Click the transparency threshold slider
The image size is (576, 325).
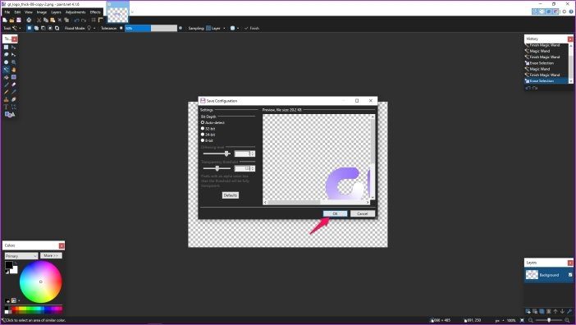click(x=217, y=168)
